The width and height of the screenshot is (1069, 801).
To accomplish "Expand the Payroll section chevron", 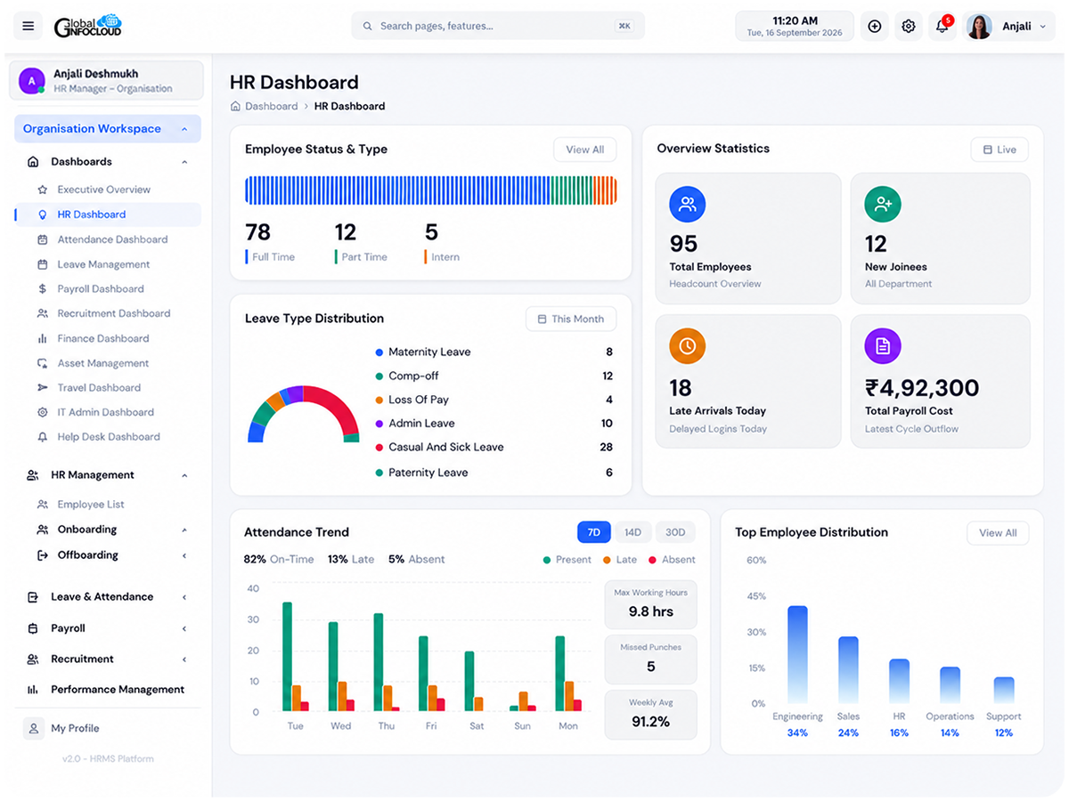I will (x=184, y=628).
